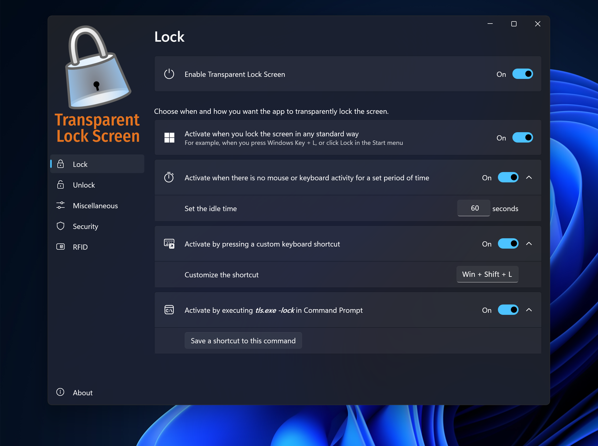Collapse the custom keyboard shortcut section
This screenshot has height=446, width=598.
click(529, 243)
